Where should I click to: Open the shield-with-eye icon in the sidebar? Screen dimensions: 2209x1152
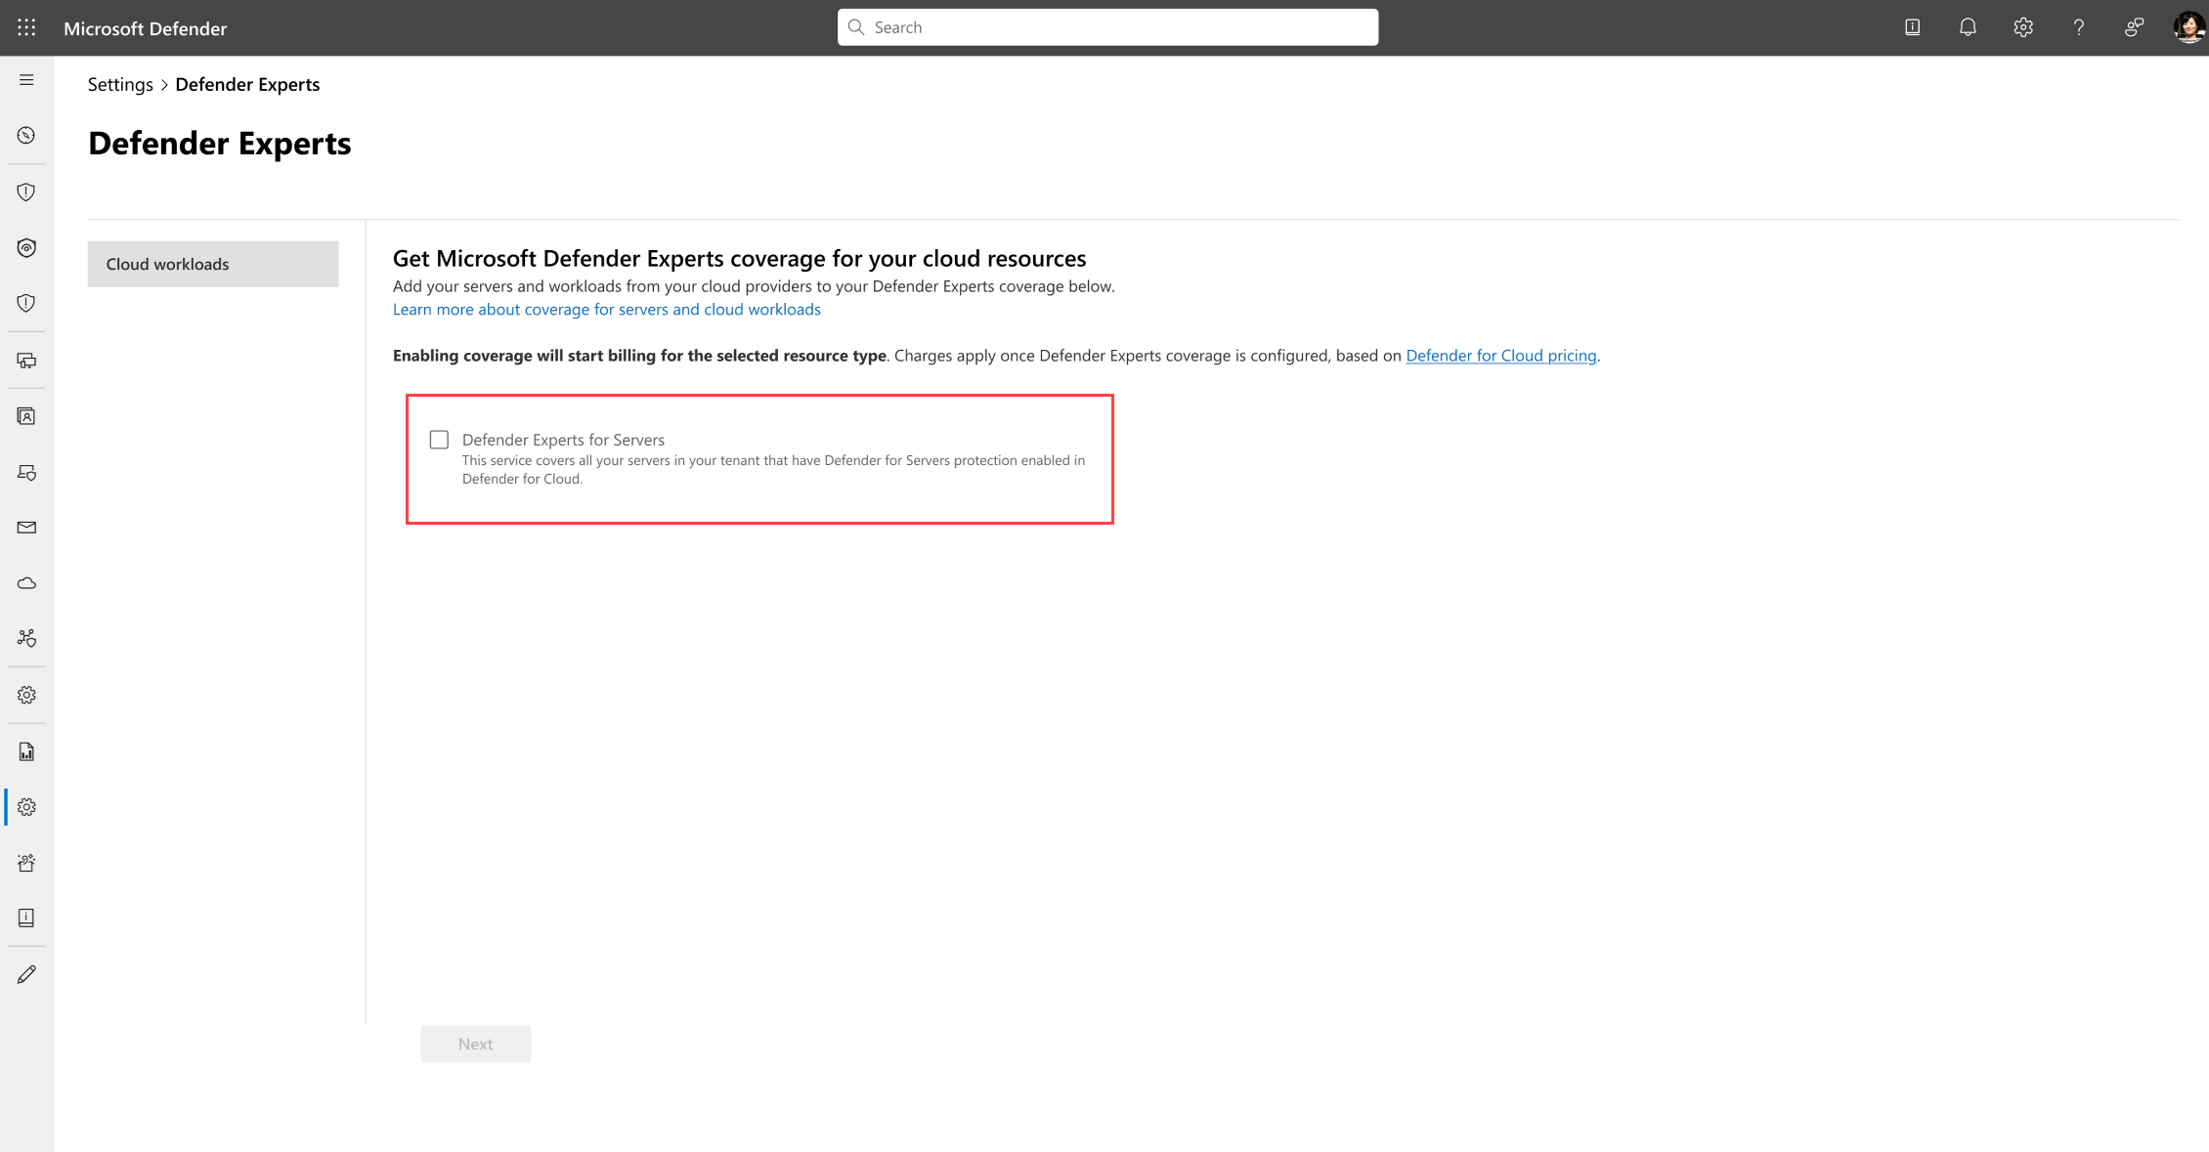(26, 248)
